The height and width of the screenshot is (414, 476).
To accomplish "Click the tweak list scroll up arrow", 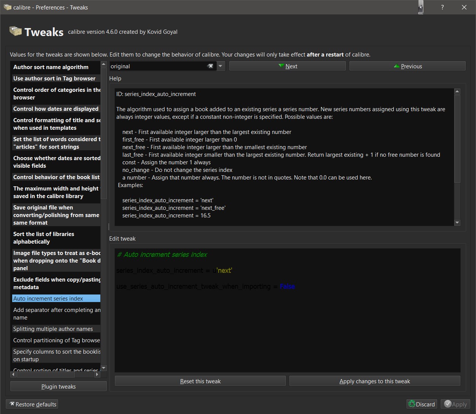I will [x=104, y=65].
